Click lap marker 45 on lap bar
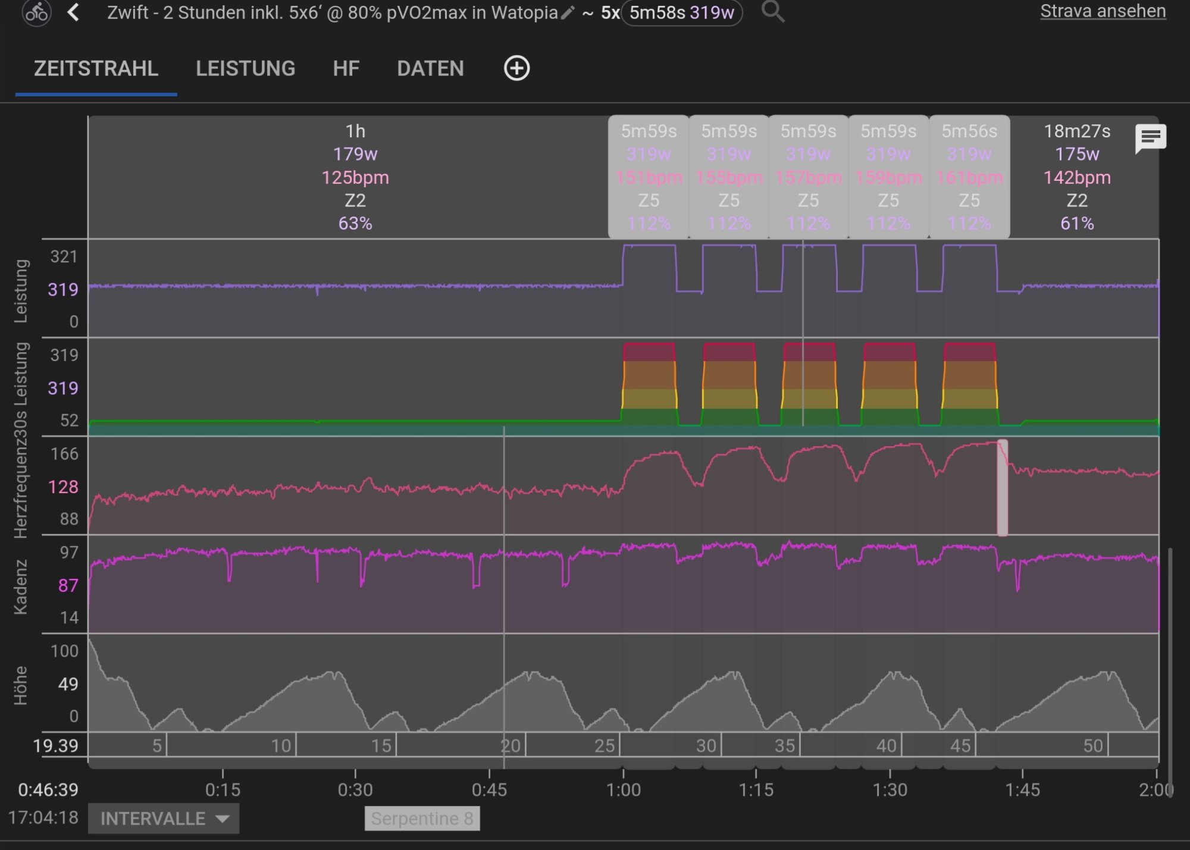 click(960, 745)
